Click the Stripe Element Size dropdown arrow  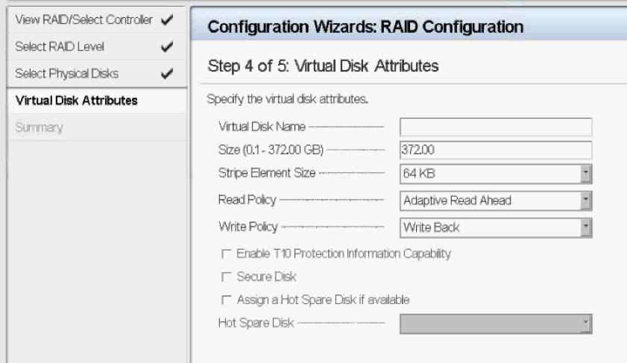click(x=586, y=174)
